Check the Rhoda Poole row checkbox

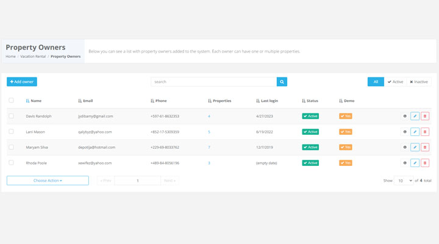(x=11, y=162)
